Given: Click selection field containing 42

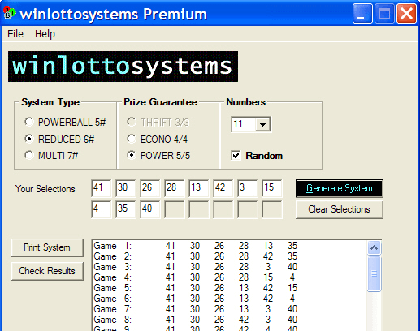Looking at the screenshot, I should [x=223, y=188].
